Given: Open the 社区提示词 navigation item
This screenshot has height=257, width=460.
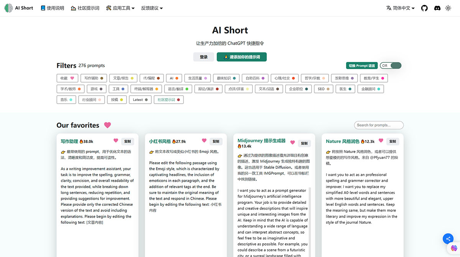Looking at the screenshot, I should tap(85, 8).
